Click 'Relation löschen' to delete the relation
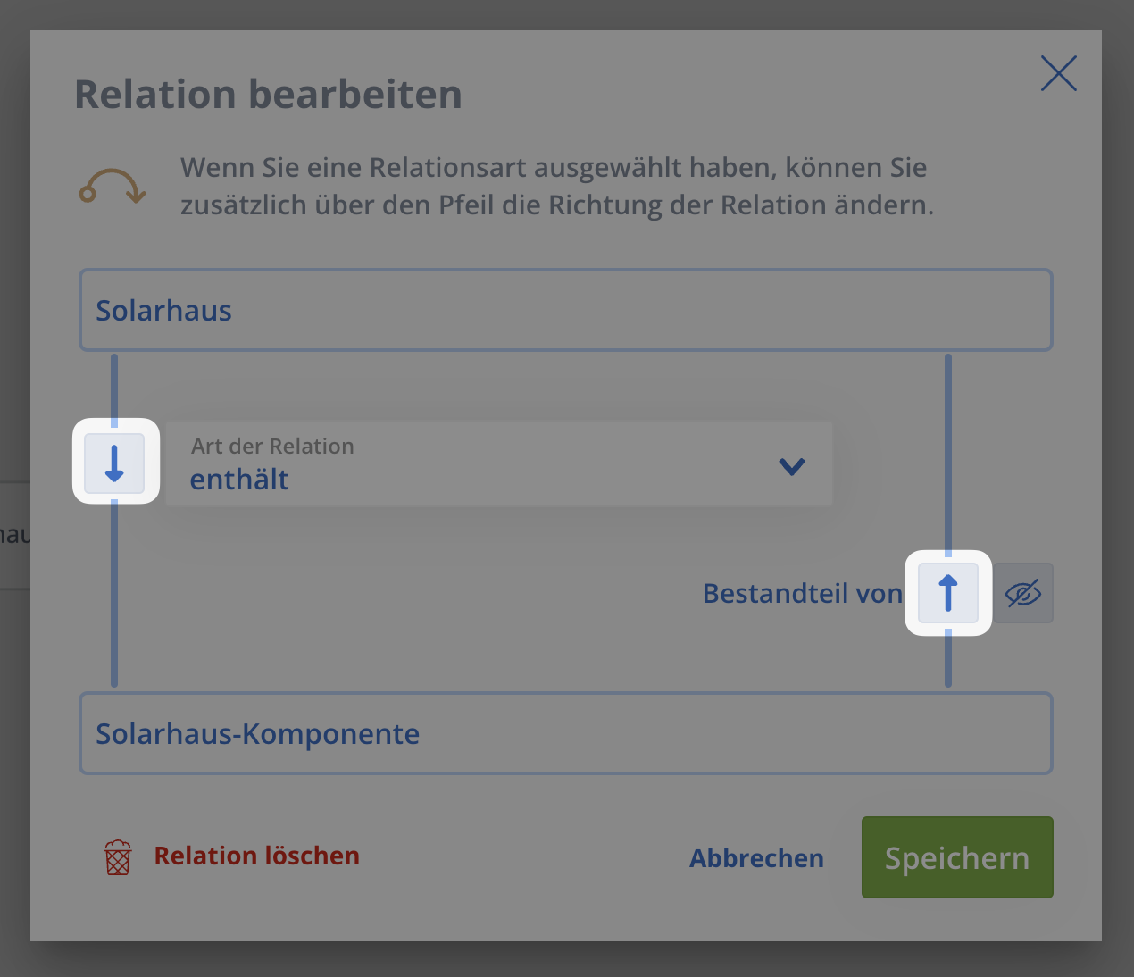 [x=257, y=856]
